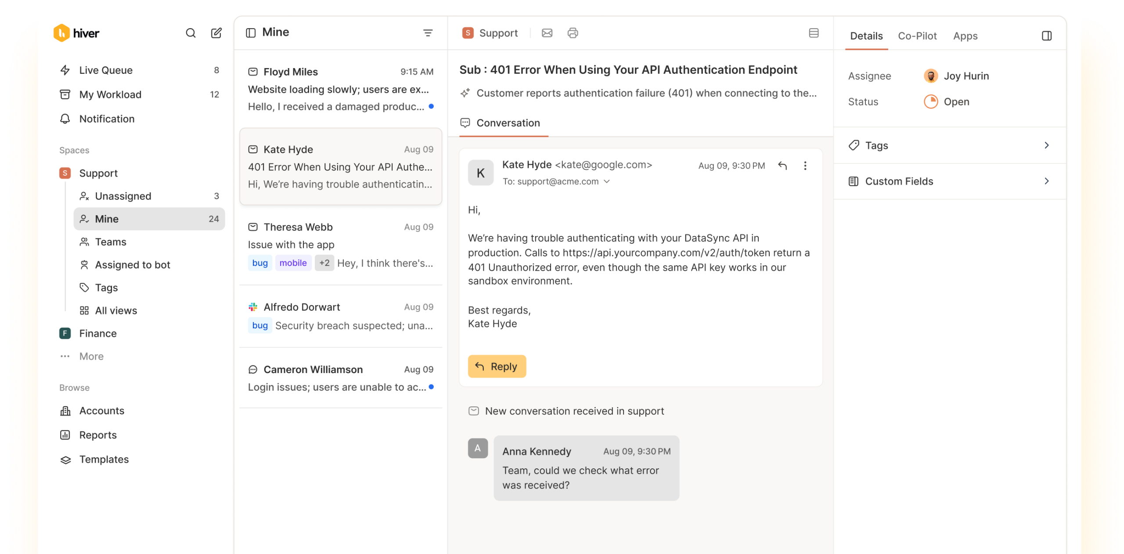Viewport: 1124px width, 554px height.
Task: Expand the Custom Fields section
Action: pos(1047,181)
